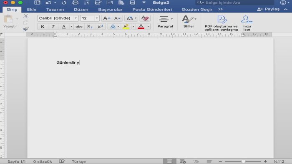Image resolution: width=292 pixels, height=164 pixels.
Task: Open the Yapıştır paste options arrow
Action: [x=17, y=19]
